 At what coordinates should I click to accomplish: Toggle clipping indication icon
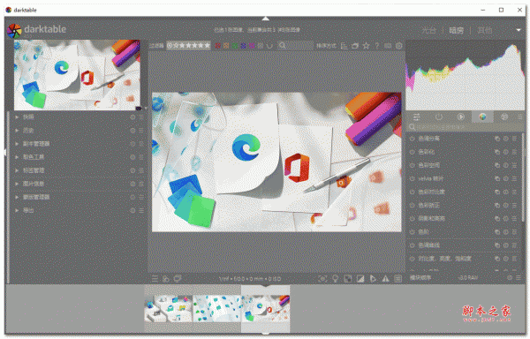coord(360,279)
